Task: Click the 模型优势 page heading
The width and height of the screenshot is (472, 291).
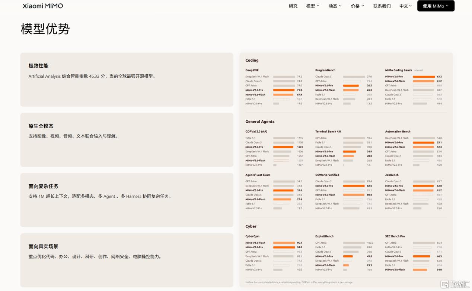Action: [x=45, y=29]
